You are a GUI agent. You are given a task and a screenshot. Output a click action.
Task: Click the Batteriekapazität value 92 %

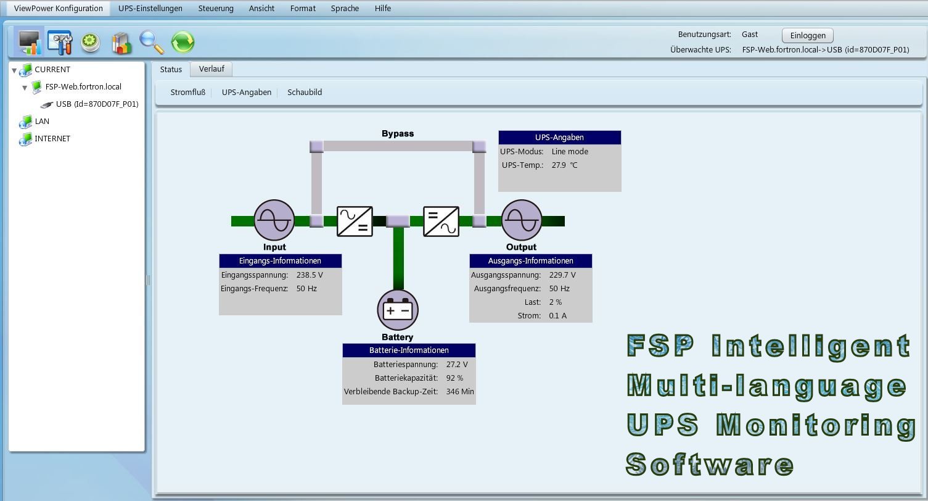click(454, 378)
